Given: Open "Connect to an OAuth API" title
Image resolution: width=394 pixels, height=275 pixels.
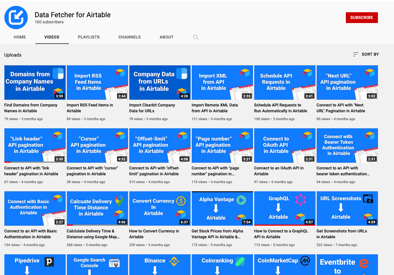Looking at the screenshot, I should (x=279, y=171).
